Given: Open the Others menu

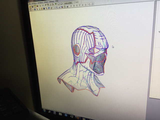Looking at the screenshot, I should point(46,2).
